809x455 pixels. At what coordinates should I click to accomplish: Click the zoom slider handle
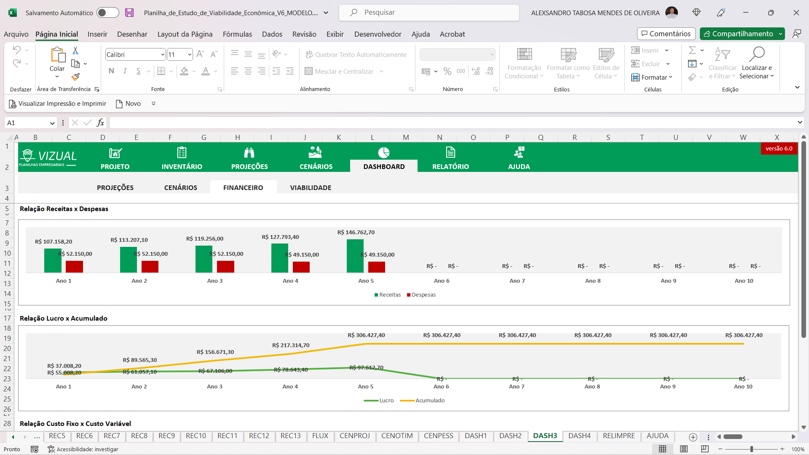point(751,449)
